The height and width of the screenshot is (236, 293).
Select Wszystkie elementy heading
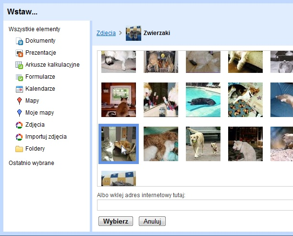point(35,29)
